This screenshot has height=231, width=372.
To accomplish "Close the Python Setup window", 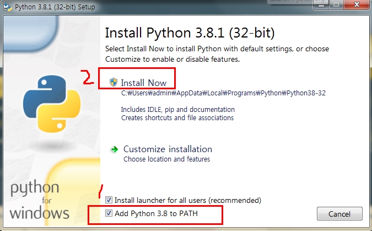I will pos(357,4).
